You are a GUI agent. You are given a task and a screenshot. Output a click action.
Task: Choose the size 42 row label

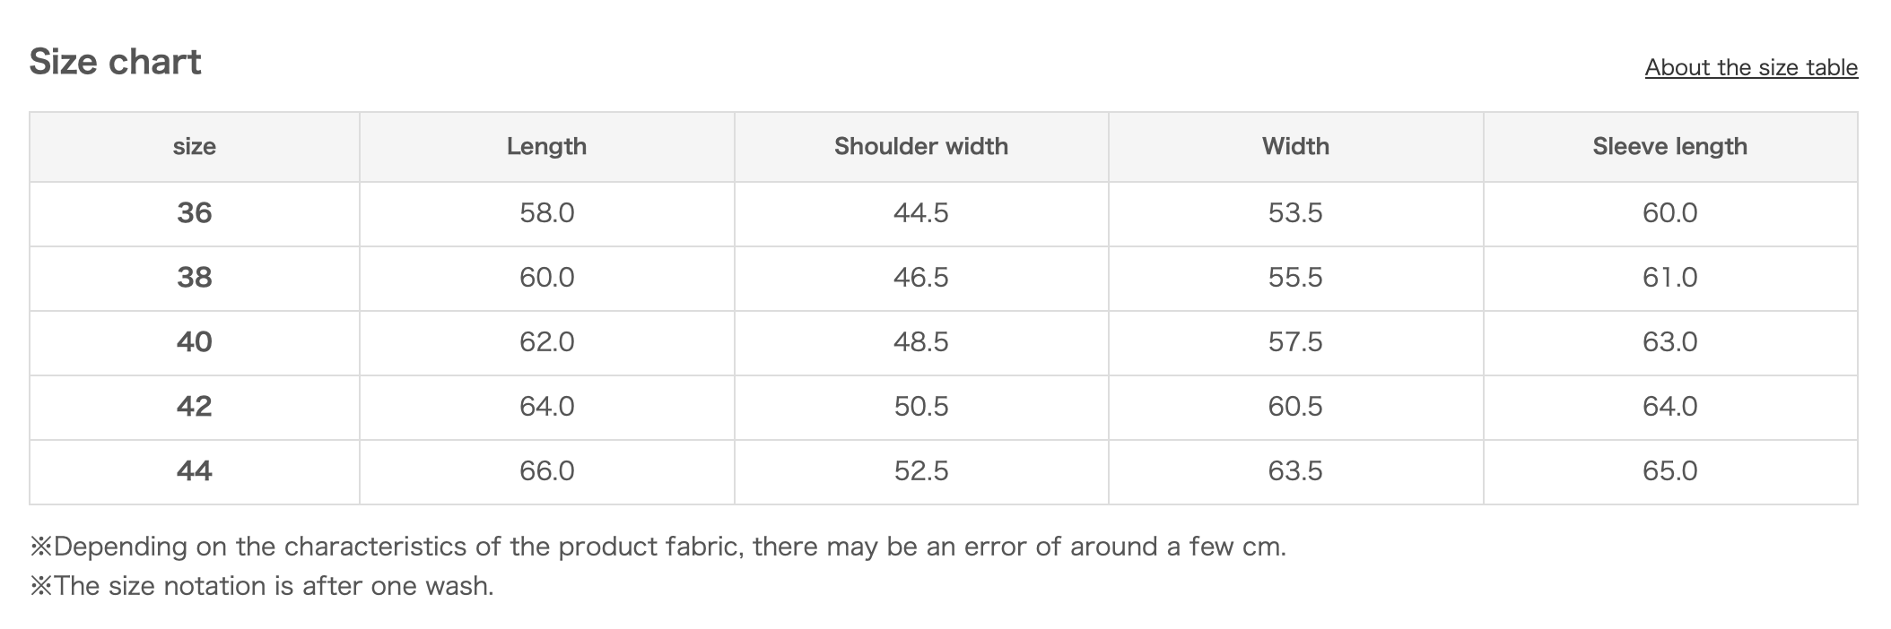194,407
